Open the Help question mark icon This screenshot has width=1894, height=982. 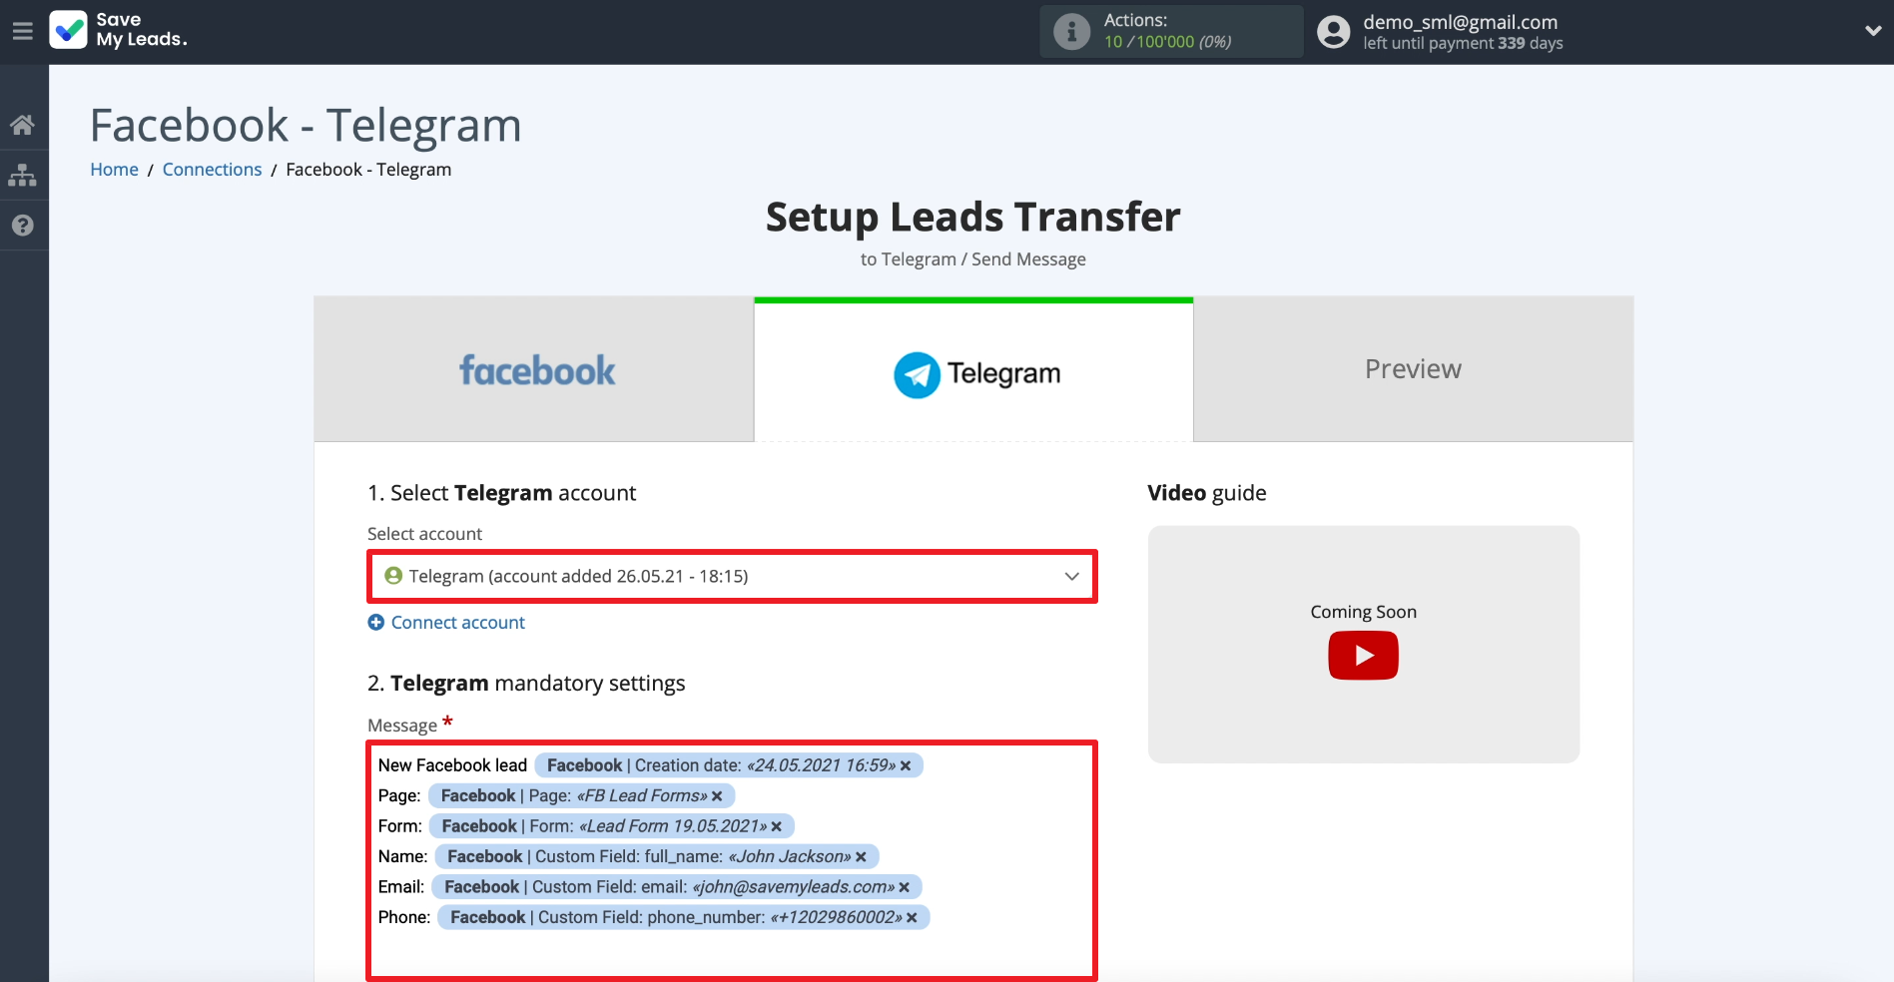pos(22,226)
